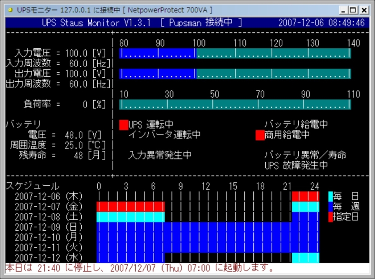Click the 入力異常発生中 alarm label
The image size is (375, 279).
[x=160, y=155]
